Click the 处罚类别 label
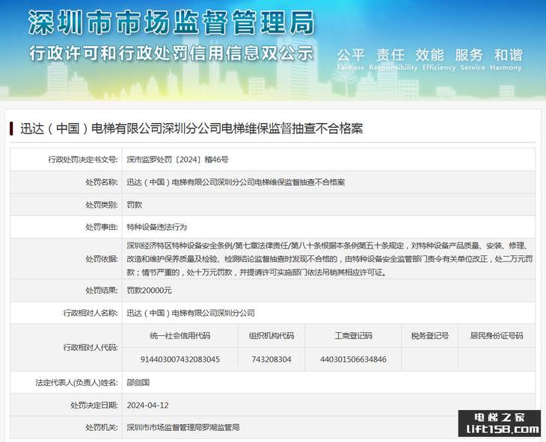The width and height of the screenshot is (546, 442). point(102,205)
